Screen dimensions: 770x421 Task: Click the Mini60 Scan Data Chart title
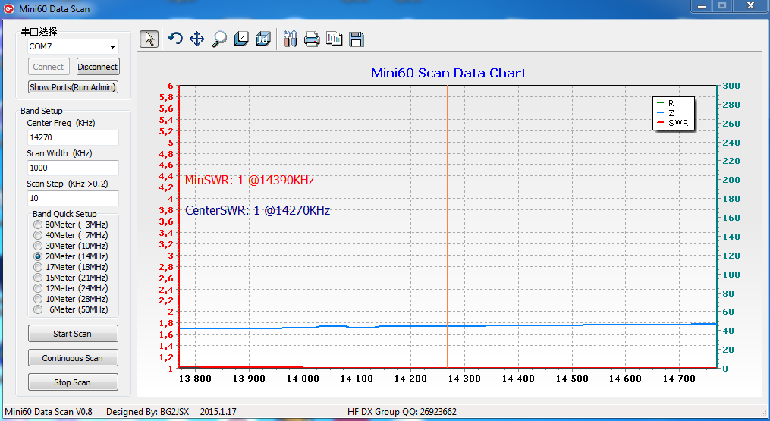coord(448,73)
